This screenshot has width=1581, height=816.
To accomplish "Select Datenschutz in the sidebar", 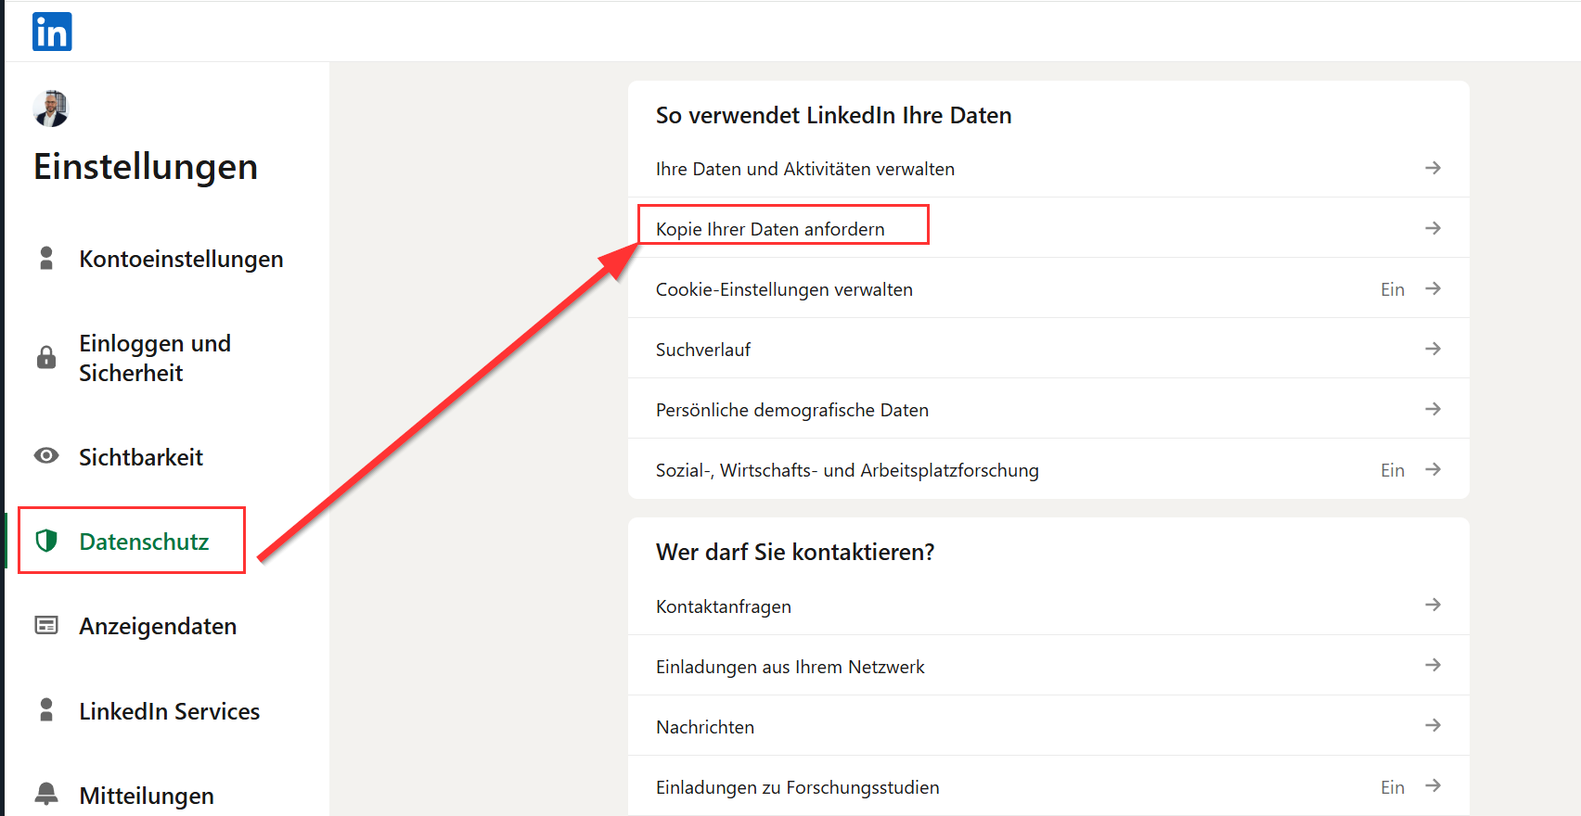I will click(144, 542).
